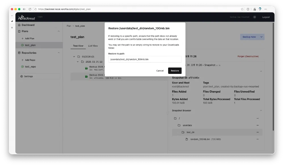Collapse the Plans sidebar section

click(59, 31)
